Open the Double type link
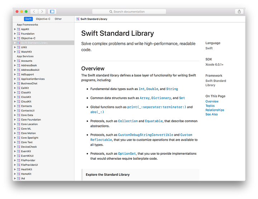 (x=152, y=89)
